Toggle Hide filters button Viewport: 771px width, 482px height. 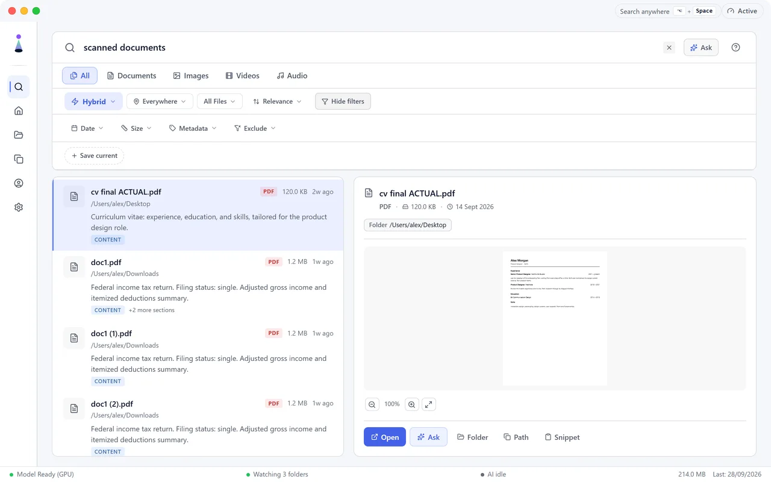tap(343, 101)
